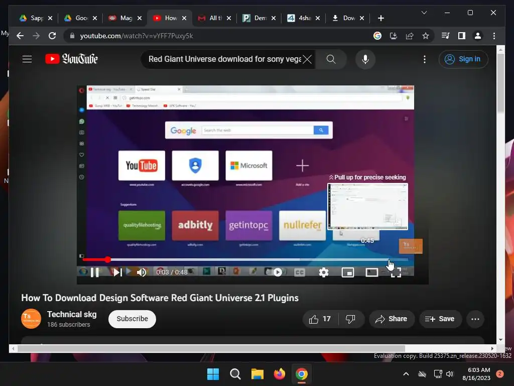This screenshot has height=386, width=514.
Task: Switch to the Goo Drive tab
Action: coord(77,18)
